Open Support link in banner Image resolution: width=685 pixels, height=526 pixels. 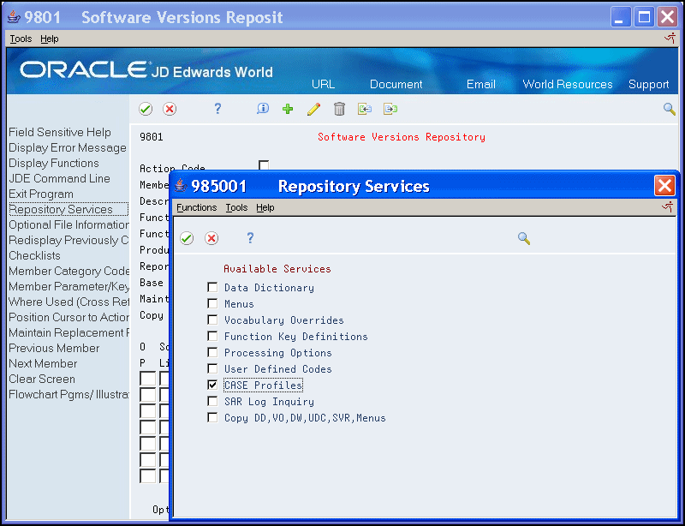(648, 85)
